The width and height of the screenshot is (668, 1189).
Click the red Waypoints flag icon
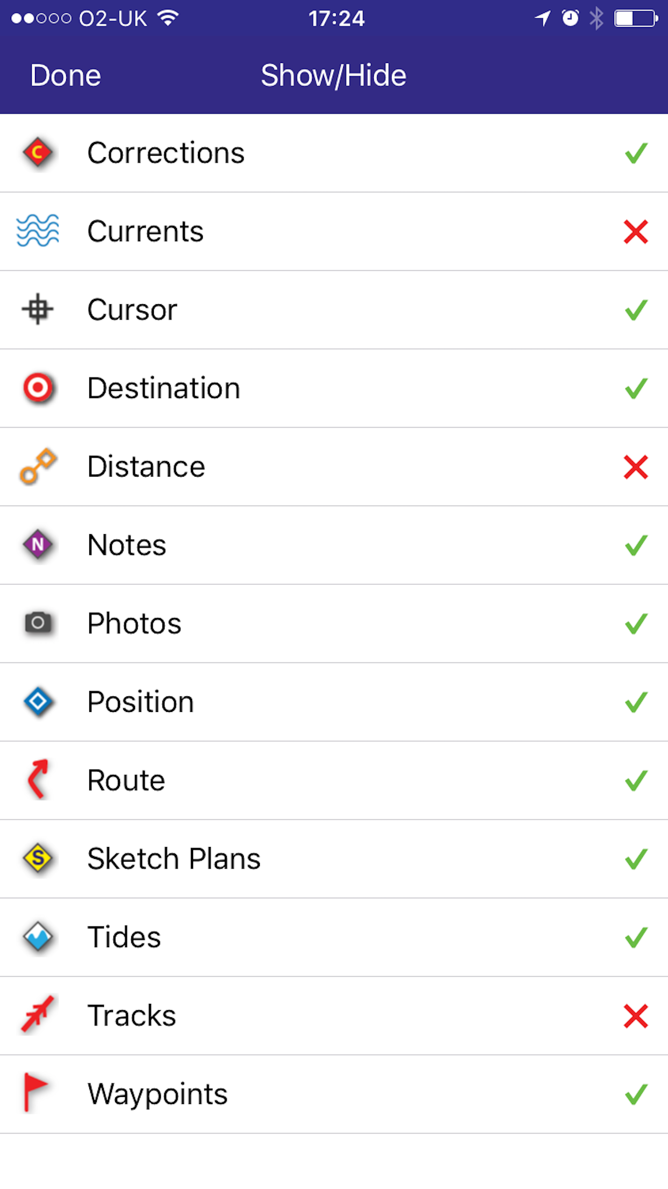35,1093
